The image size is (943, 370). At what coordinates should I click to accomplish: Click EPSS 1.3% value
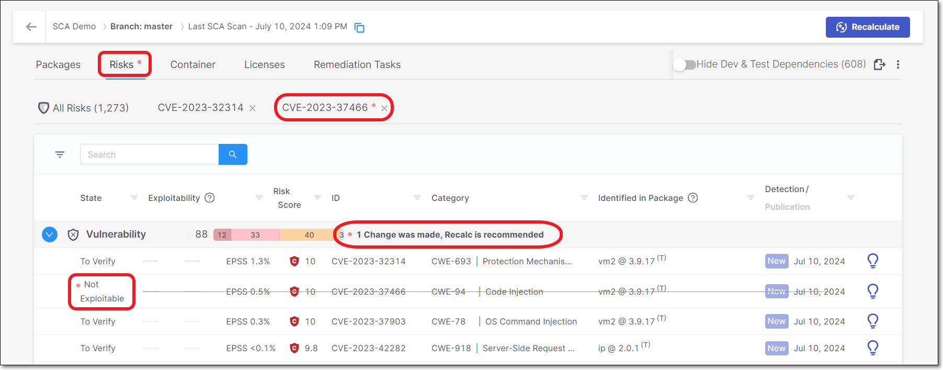coord(248,261)
